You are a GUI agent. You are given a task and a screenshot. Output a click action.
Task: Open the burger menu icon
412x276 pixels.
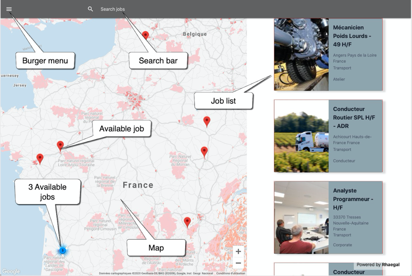(9, 9)
